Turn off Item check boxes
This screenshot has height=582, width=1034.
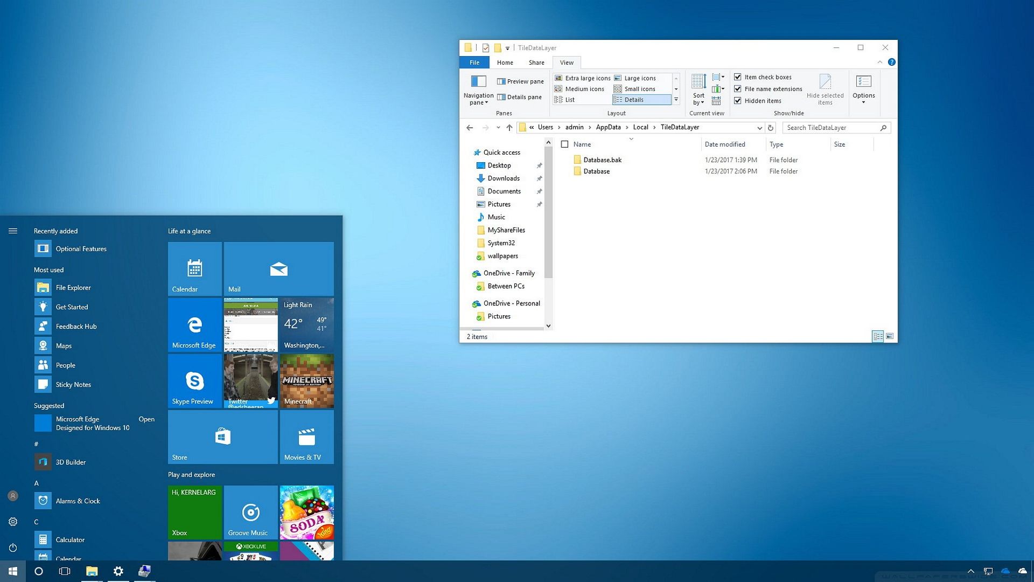tap(738, 77)
